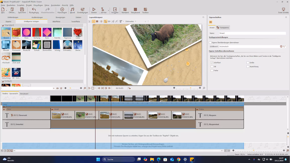Open the alignment dropdown arrow in Layoutdesigner
The height and width of the screenshot is (163, 290).
point(123,21)
